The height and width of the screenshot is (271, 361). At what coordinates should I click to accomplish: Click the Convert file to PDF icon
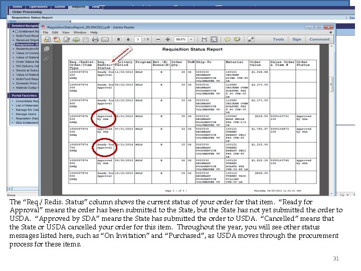(57, 40)
